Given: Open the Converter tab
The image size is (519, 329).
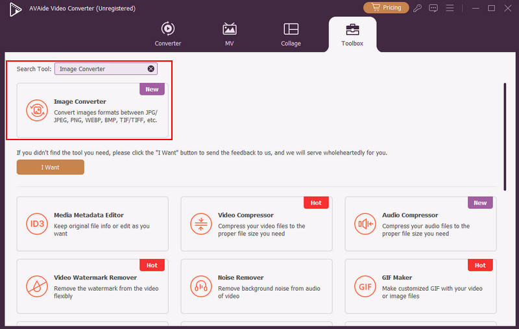Looking at the screenshot, I should pyautogui.click(x=168, y=34).
